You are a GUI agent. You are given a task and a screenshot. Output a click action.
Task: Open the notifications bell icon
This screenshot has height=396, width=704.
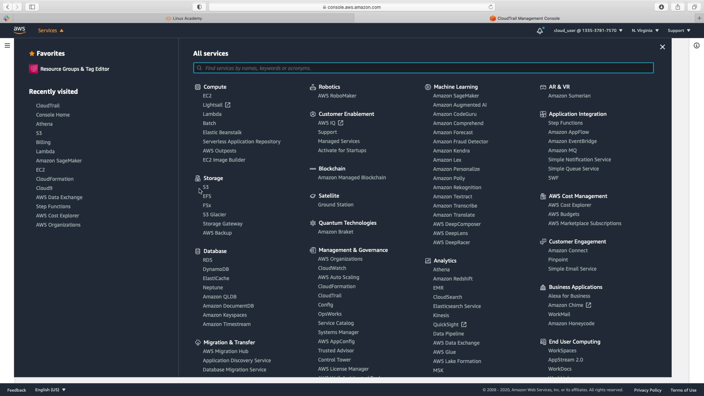[x=540, y=31]
